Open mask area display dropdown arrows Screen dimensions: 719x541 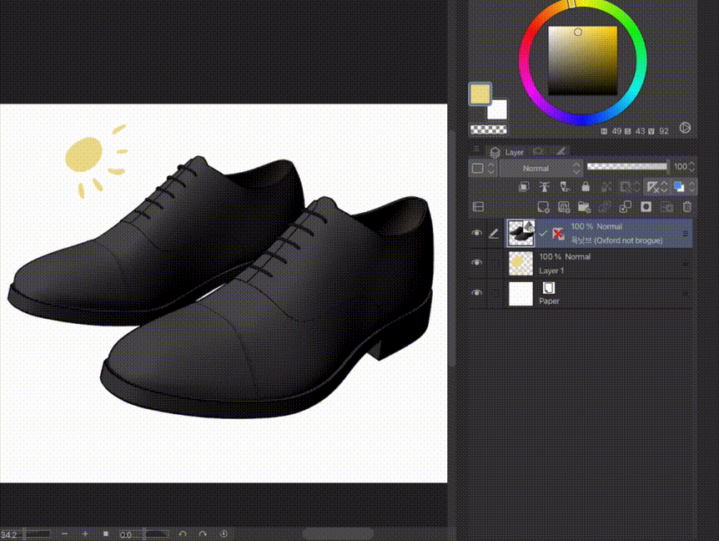(x=637, y=187)
